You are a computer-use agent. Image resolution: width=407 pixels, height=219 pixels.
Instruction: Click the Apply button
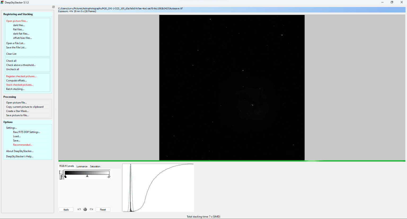click(66, 209)
